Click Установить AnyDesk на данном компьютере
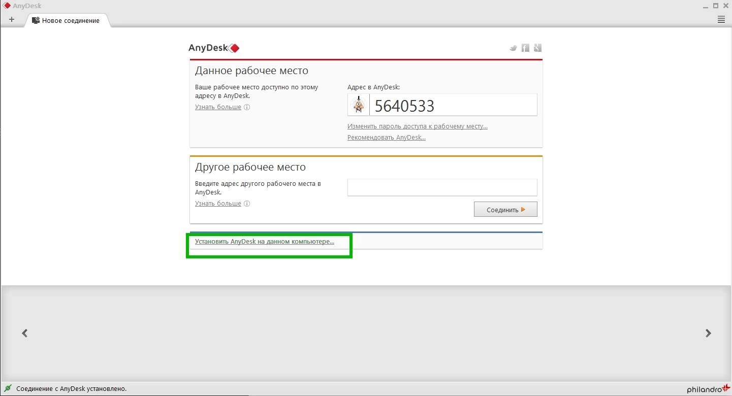Image resolution: width=732 pixels, height=396 pixels. (265, 242)
